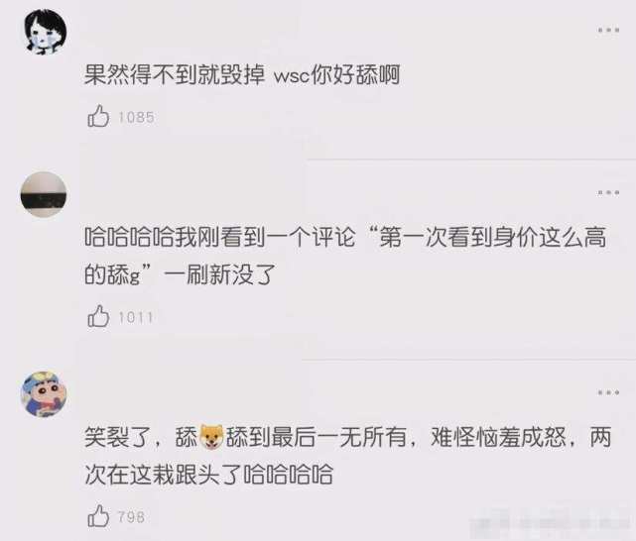The width and height of the screenshot is (636, 541).
Task: Tap the Shiba dog emoji in the comment
Action: coord(211,437)
